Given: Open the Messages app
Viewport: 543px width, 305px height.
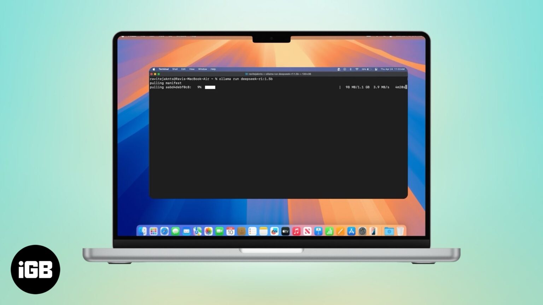Looking at the screenshot, I should click(x=175, y=231).
